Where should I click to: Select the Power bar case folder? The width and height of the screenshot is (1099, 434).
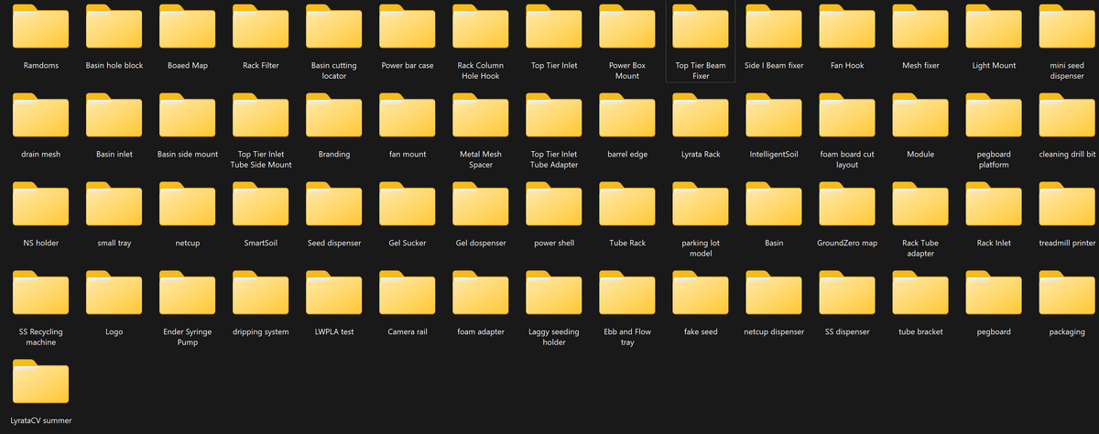click(x=408, y=26)
